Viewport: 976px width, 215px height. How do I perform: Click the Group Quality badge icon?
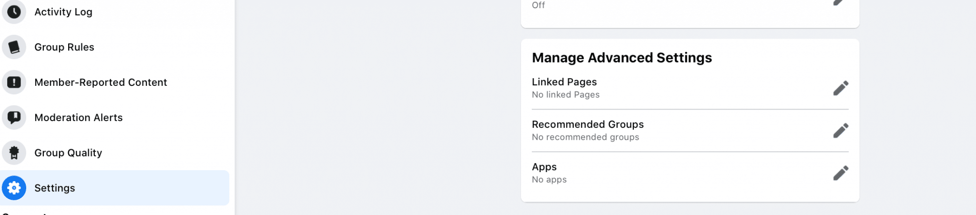(x=14, y=153)
